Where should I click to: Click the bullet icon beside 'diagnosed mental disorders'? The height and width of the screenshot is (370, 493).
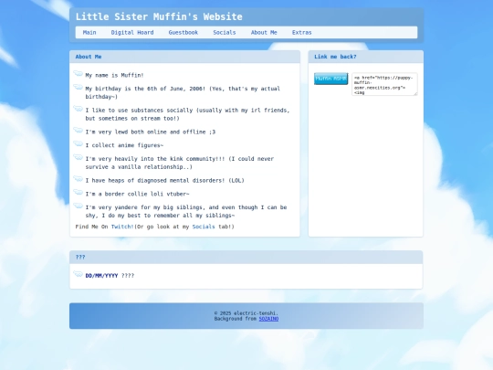[x=78, y=178]
